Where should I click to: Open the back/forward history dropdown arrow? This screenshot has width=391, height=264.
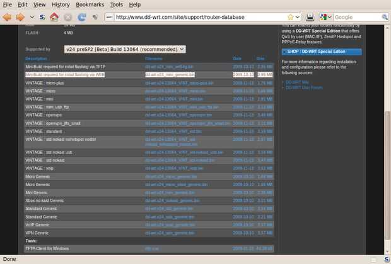[32, 18]
